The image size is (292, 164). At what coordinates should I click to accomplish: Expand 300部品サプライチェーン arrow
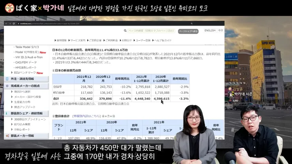point(12,119)
